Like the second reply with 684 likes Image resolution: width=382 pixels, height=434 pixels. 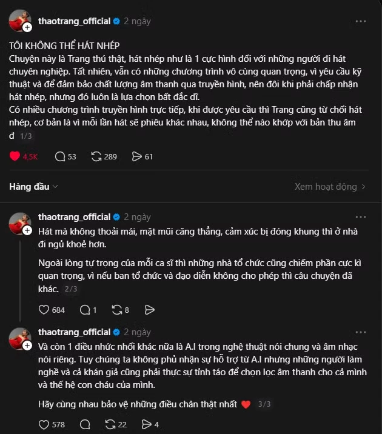pos(44,310)
